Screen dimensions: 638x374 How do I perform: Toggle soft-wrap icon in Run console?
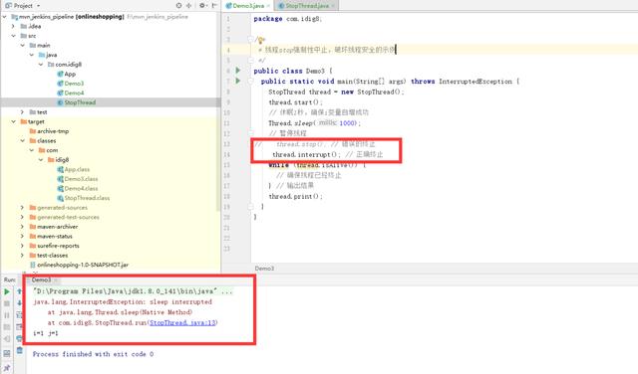pos(20,315)
